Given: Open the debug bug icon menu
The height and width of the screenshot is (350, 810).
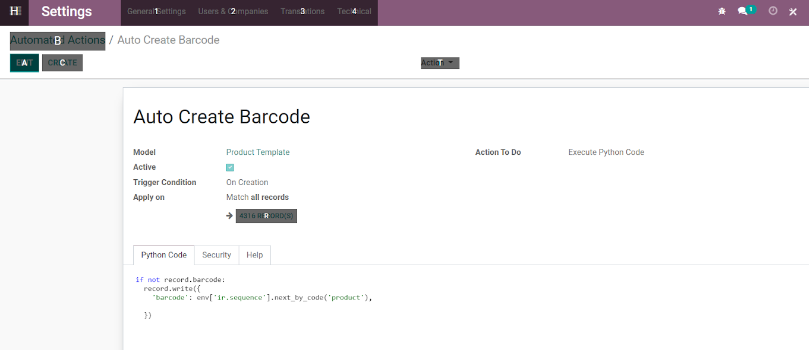Looking at the screenshot, I should click(x=722, y=11).
